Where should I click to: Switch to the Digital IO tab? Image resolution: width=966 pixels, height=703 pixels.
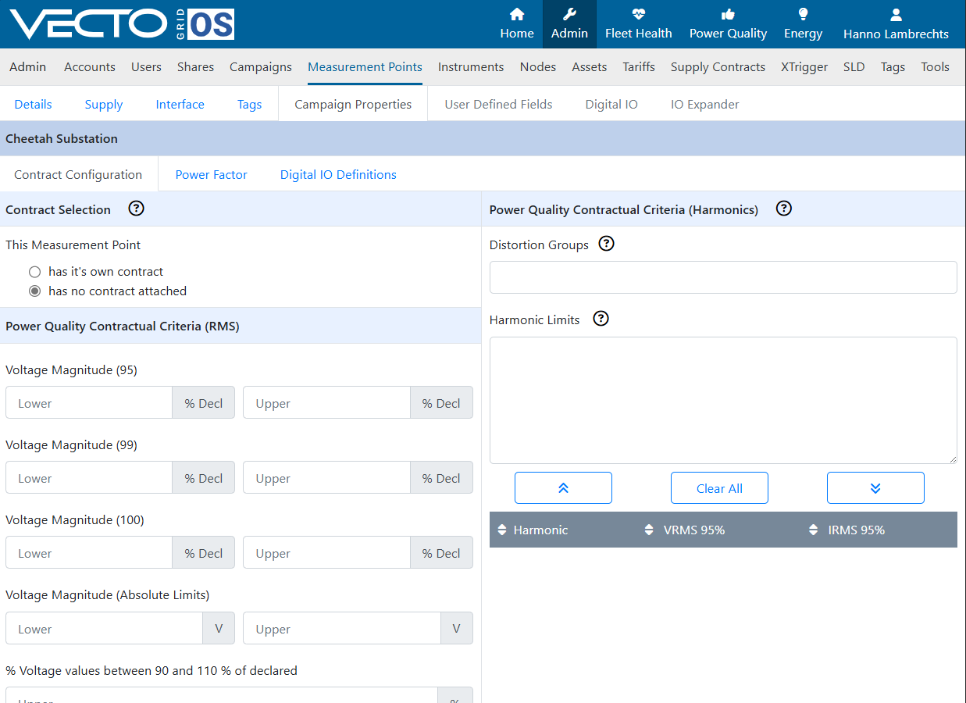point(611,104)
